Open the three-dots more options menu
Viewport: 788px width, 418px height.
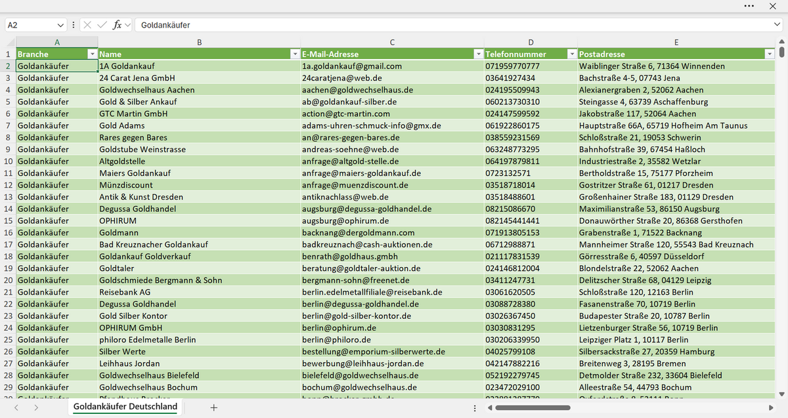[749, 5]
